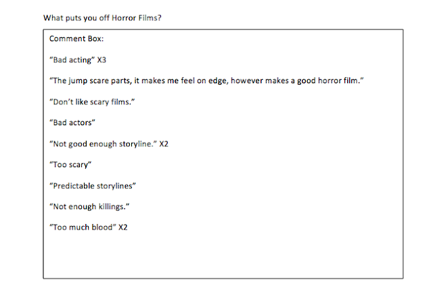This screenshot has height=304, width=433.
Task: Click the "Too scary" comment
Action: click(x=70, y=165)
